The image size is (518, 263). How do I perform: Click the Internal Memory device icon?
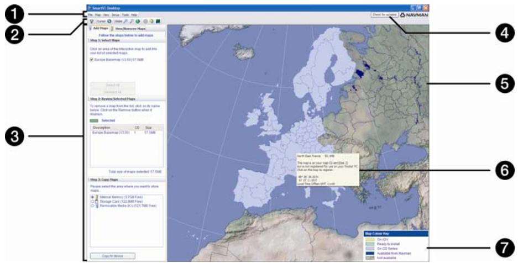(x=97, y=197)
